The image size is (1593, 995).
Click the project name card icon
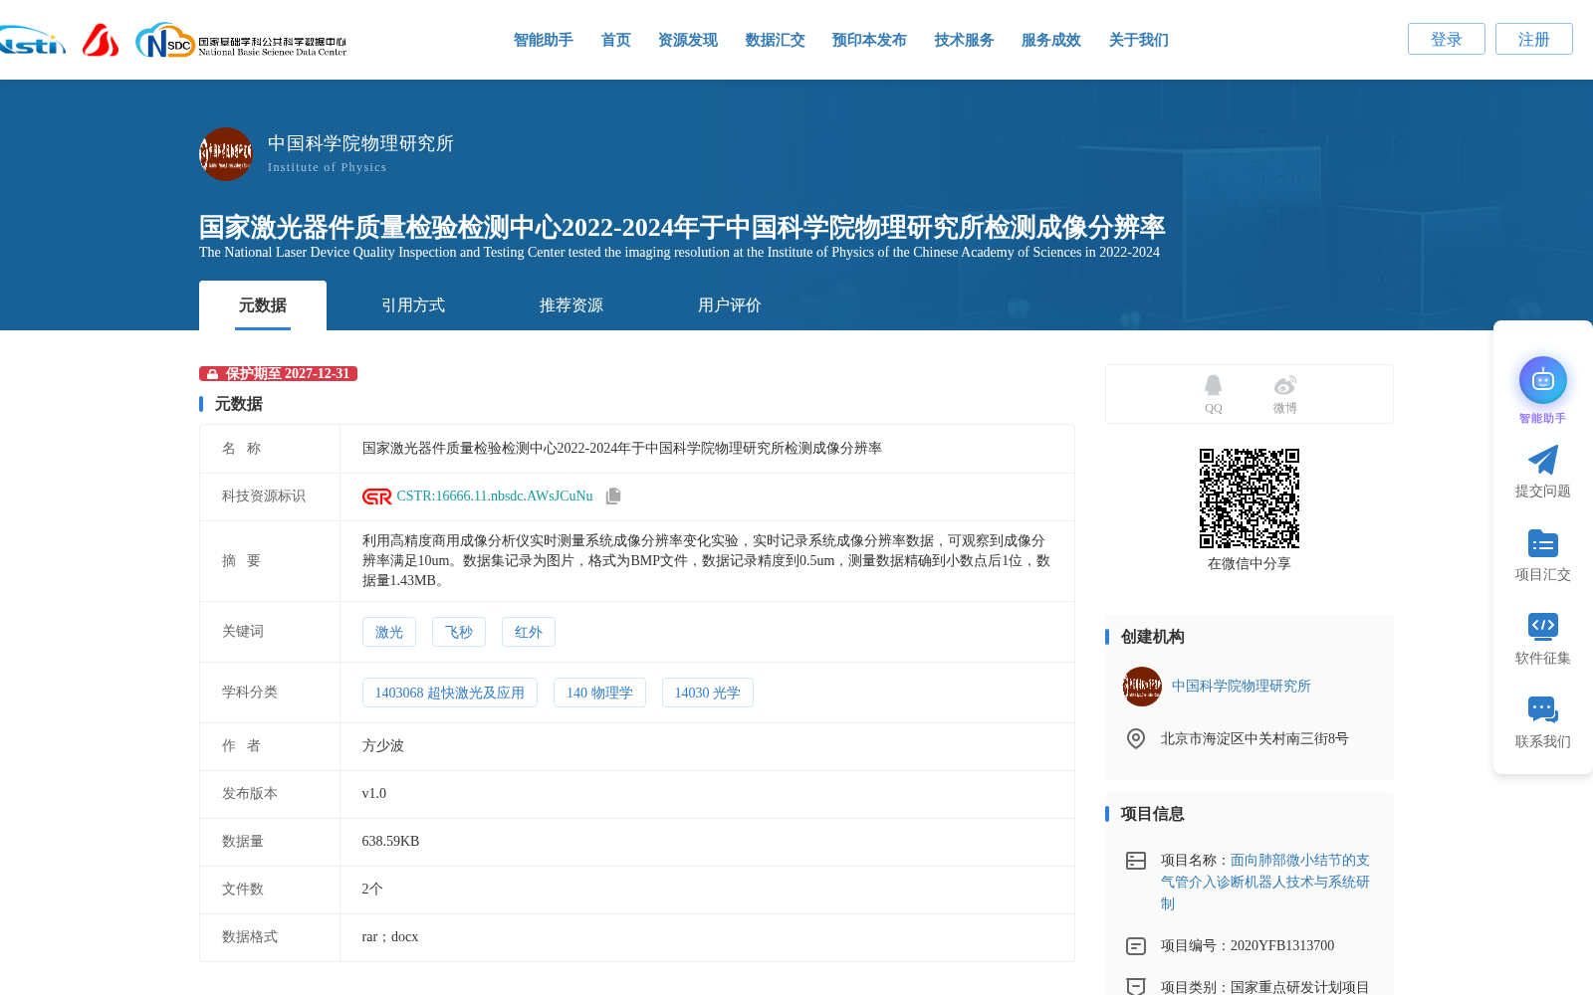pos(1136,861)
